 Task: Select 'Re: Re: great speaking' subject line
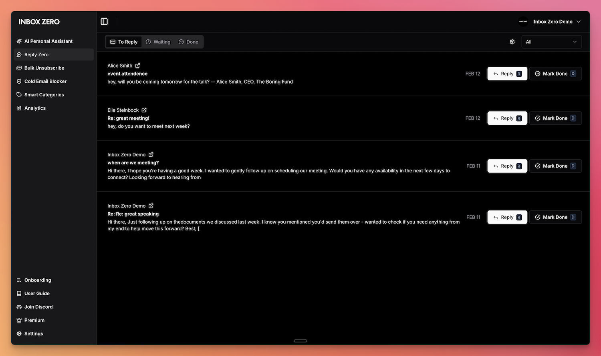133,214
